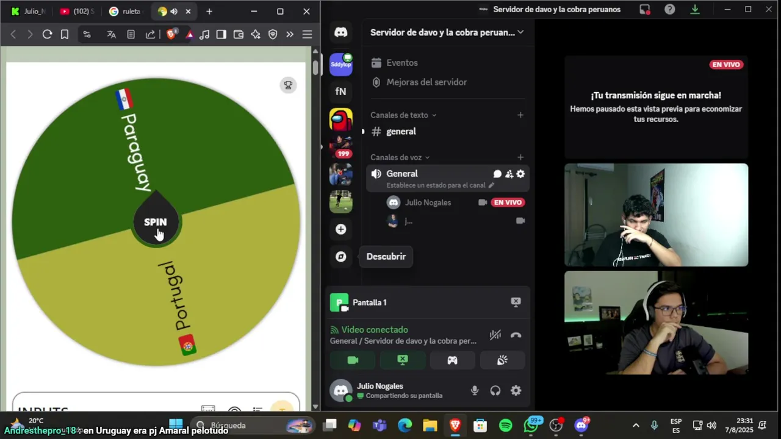Expand the hidden toolbar extensions chevron
Viewport: 781px width, 439px height.
coord(290,34)
